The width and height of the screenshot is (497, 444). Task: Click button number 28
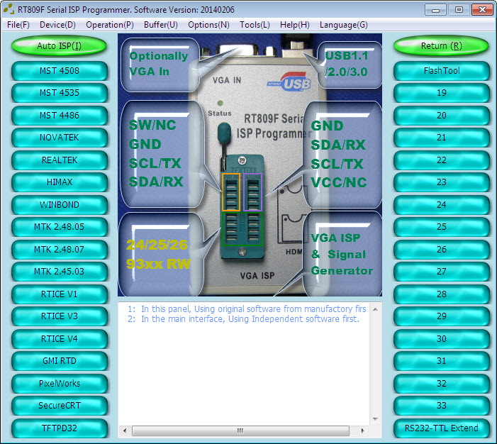click(x=442, y=294)
